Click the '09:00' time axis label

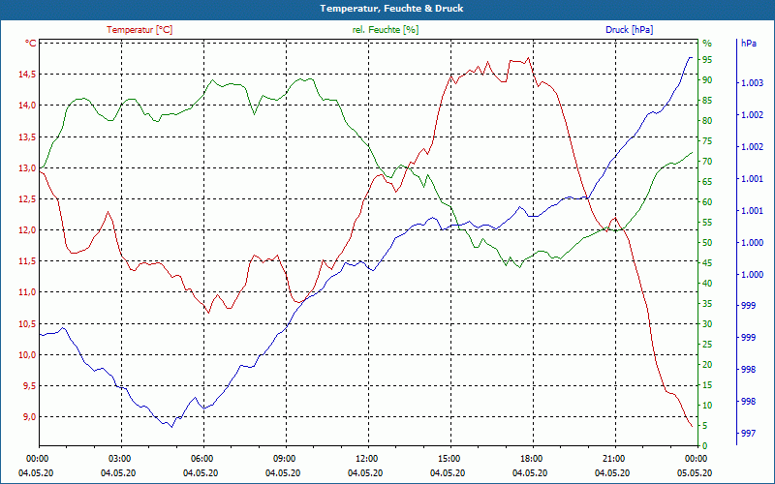286,458
